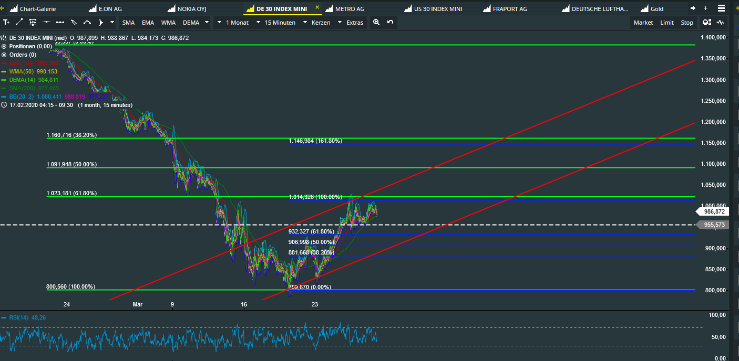Expand more indicators dropdown after DEMA
This screenshot has width=739, height=361.
[207, 22]
